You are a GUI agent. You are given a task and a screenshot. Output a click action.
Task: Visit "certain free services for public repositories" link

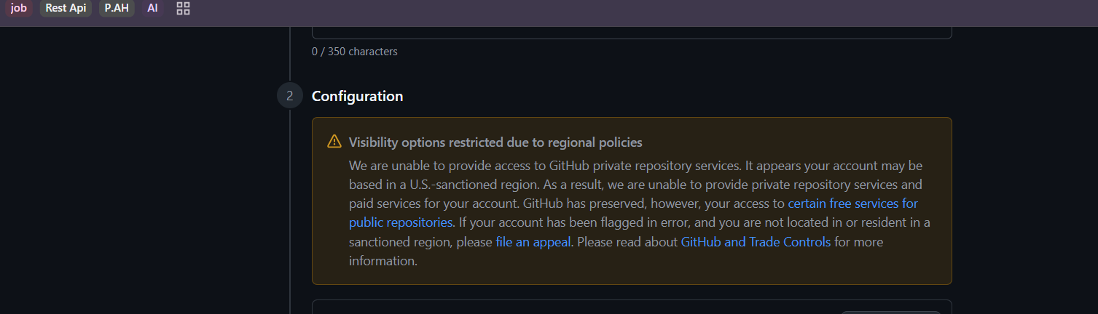tap(852, 204)
